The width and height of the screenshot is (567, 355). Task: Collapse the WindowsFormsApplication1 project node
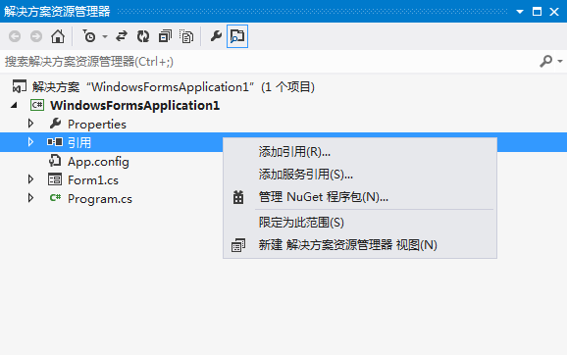pos(14,105)
